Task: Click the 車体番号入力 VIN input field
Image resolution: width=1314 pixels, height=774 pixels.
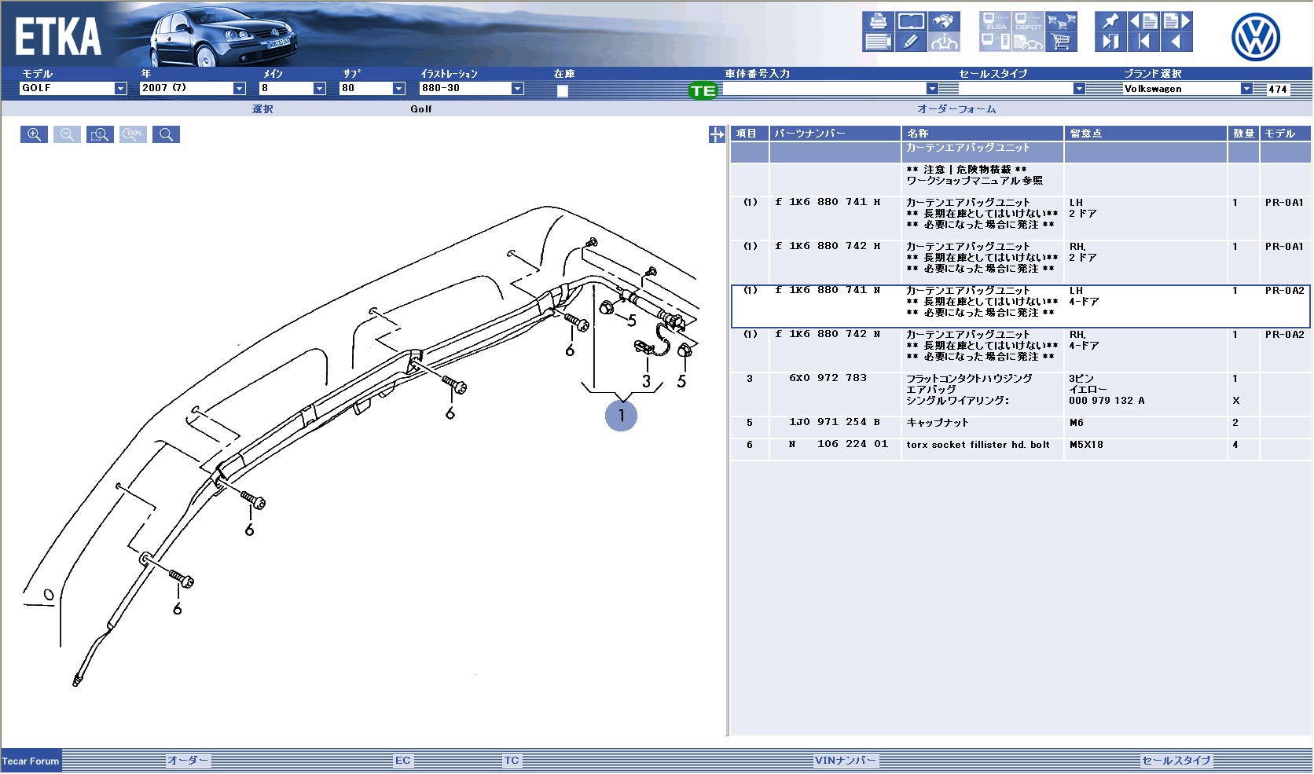Action: [824, 89]
